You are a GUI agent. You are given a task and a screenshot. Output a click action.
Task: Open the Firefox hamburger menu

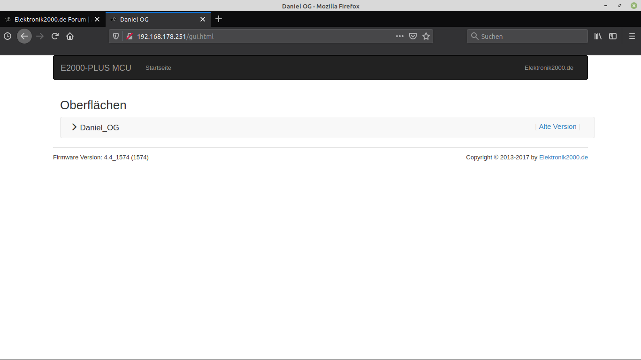pyautogui.click(x=632, y=36)
